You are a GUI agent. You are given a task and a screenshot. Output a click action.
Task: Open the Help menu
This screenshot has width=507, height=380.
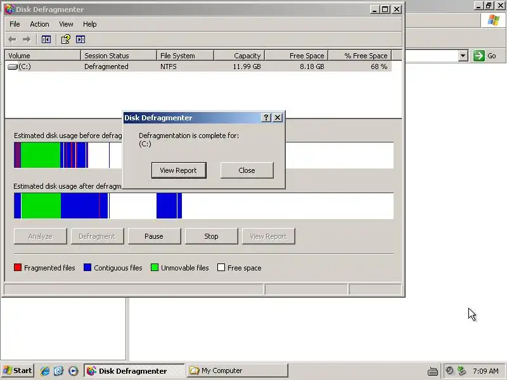point(89,24)
